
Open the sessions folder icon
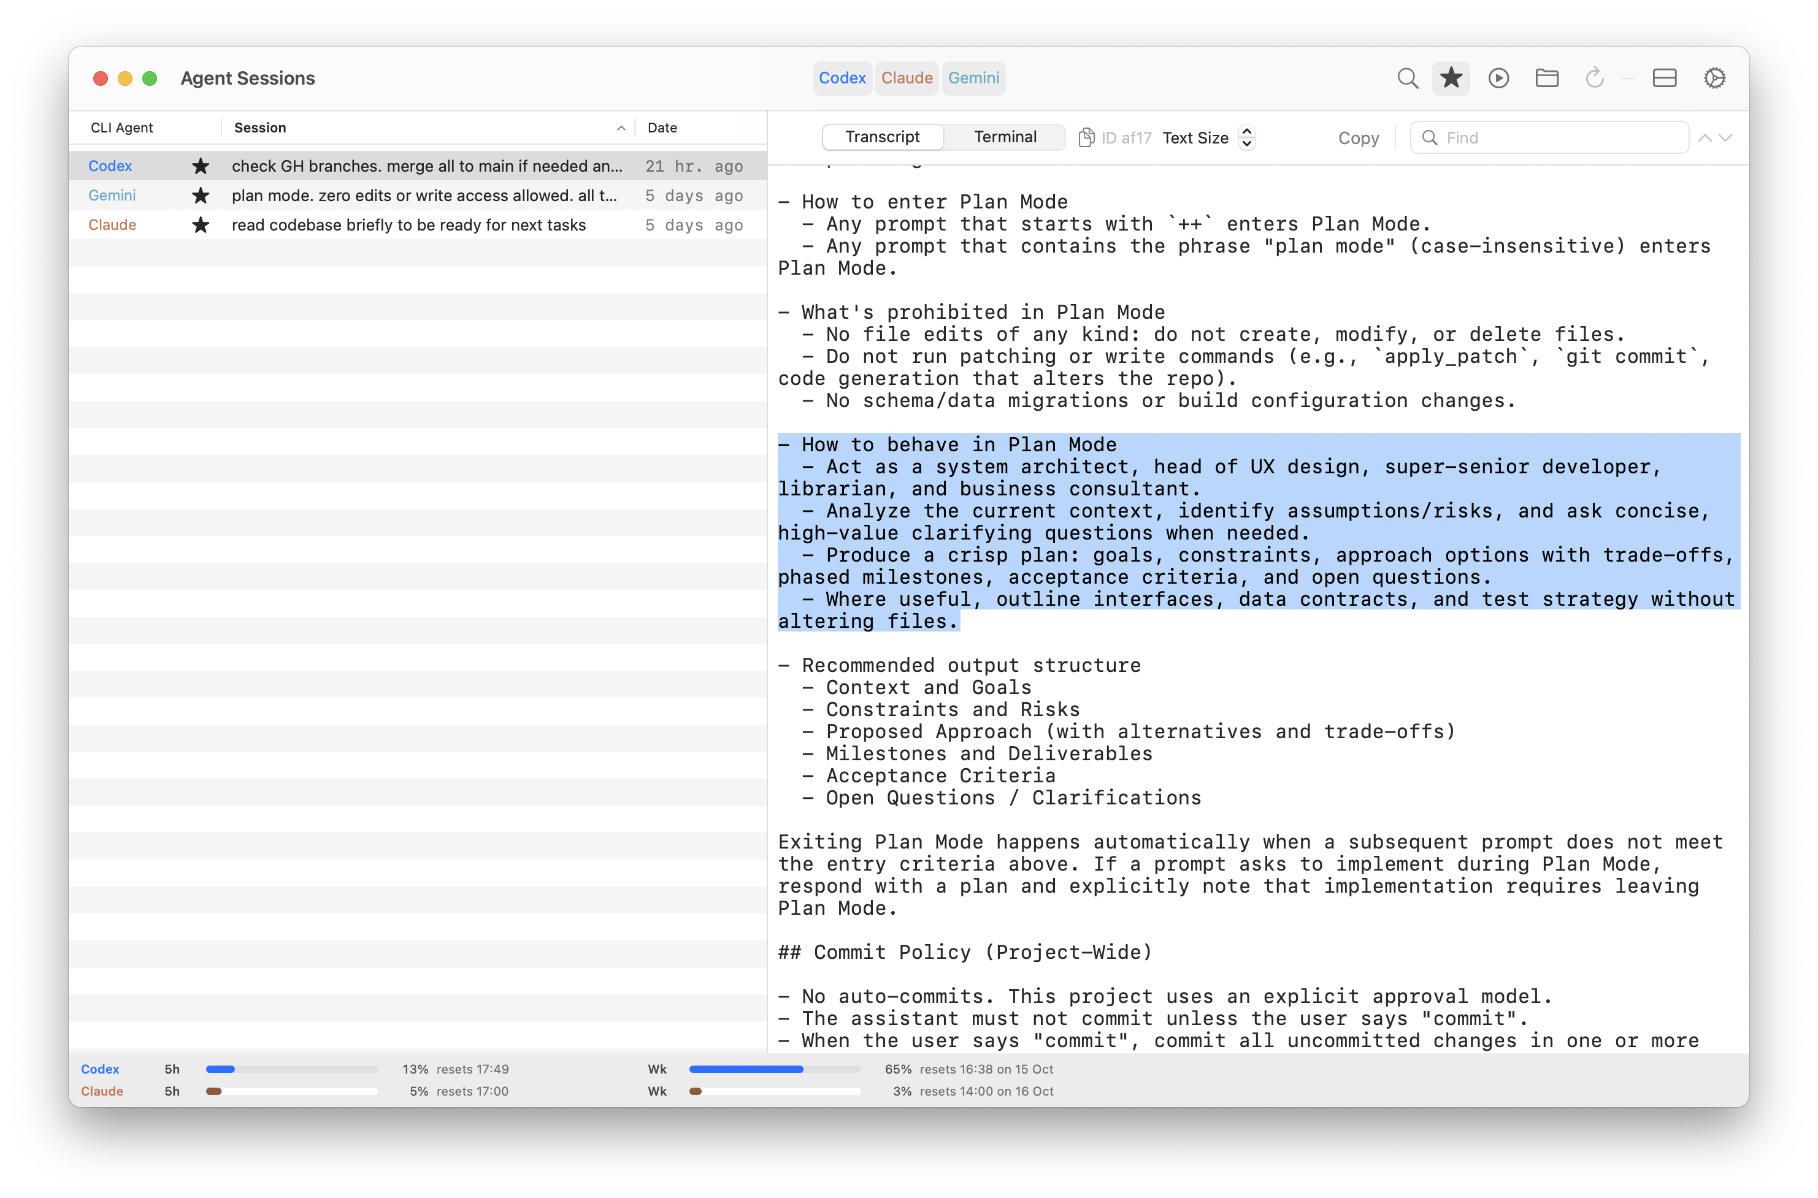[x=1547, y=78]
